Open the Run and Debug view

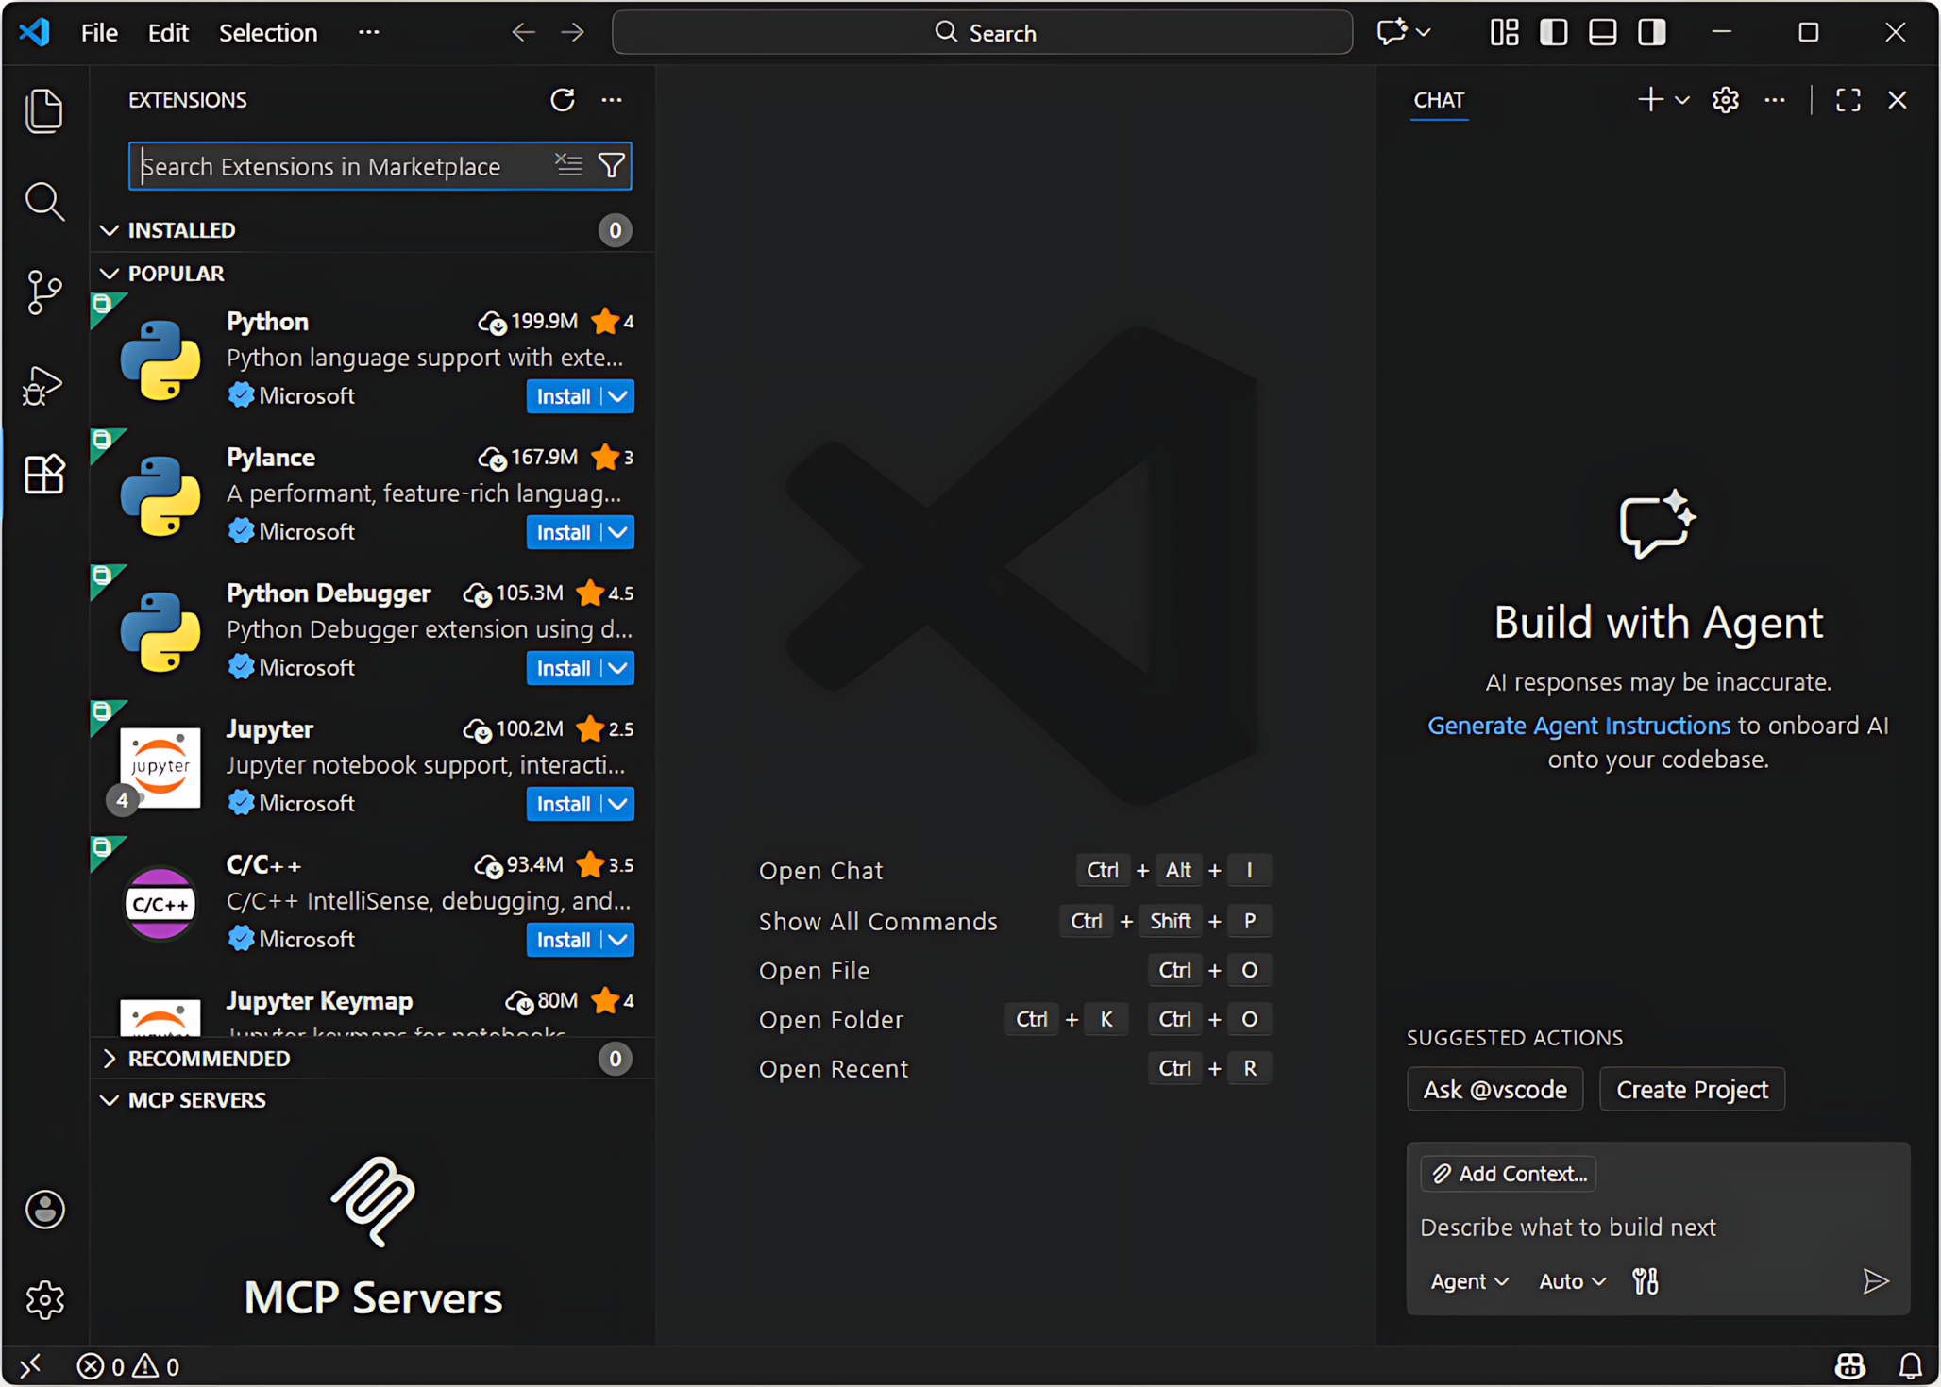43,385
